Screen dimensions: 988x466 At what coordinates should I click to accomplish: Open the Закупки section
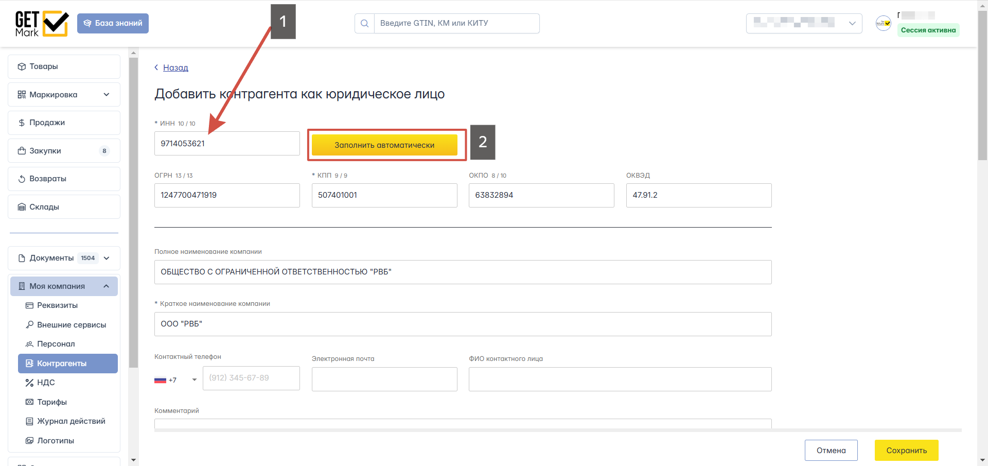point(64,151)
